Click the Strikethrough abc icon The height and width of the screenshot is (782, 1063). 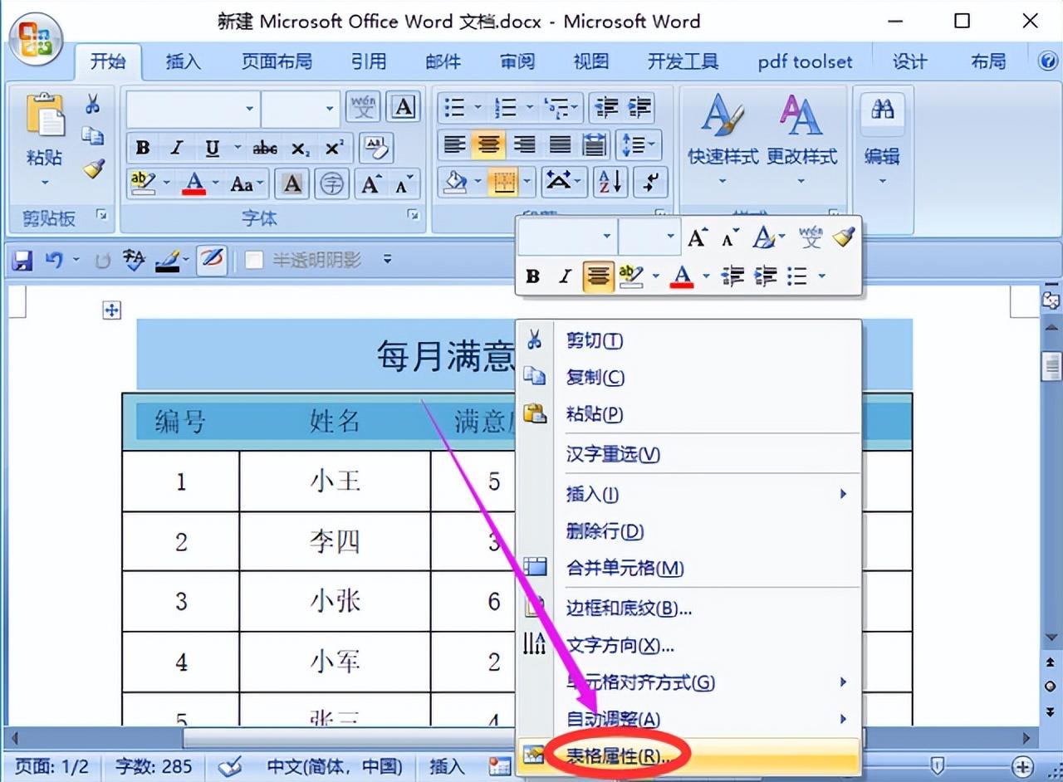(265, 148)
